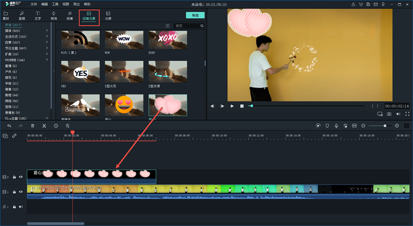The image size is (413, 226).
Task: Select the WiFi (黑) element thumbnail
Action: 80,40
